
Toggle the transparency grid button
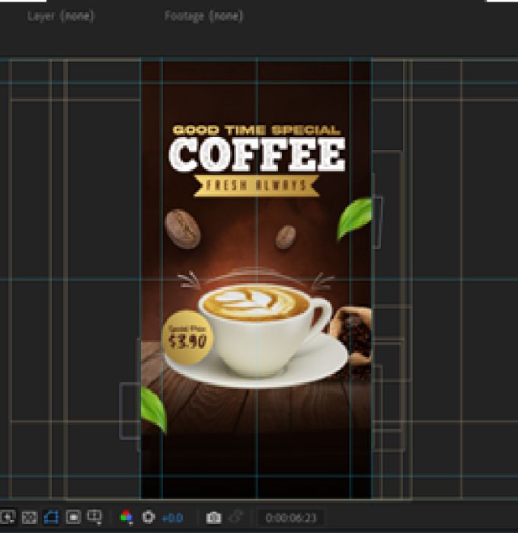coord(29,517)
